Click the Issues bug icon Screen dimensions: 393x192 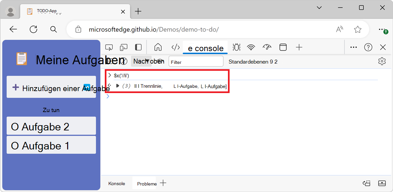236,47
